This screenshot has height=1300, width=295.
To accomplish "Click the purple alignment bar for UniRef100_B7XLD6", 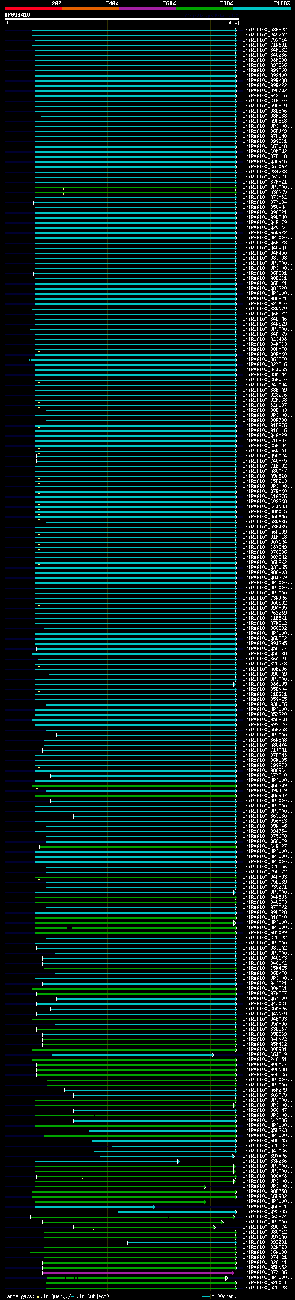I will pos(139,1273).
